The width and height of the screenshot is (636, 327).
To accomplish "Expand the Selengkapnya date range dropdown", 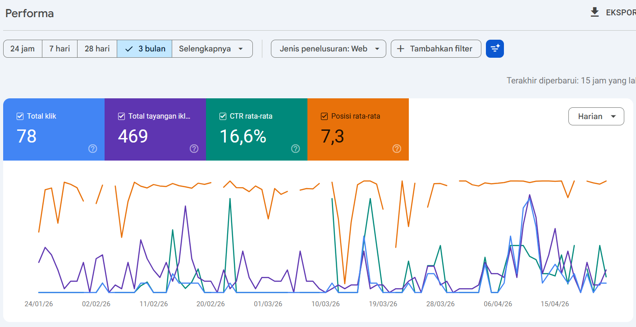I will (211, 49).
